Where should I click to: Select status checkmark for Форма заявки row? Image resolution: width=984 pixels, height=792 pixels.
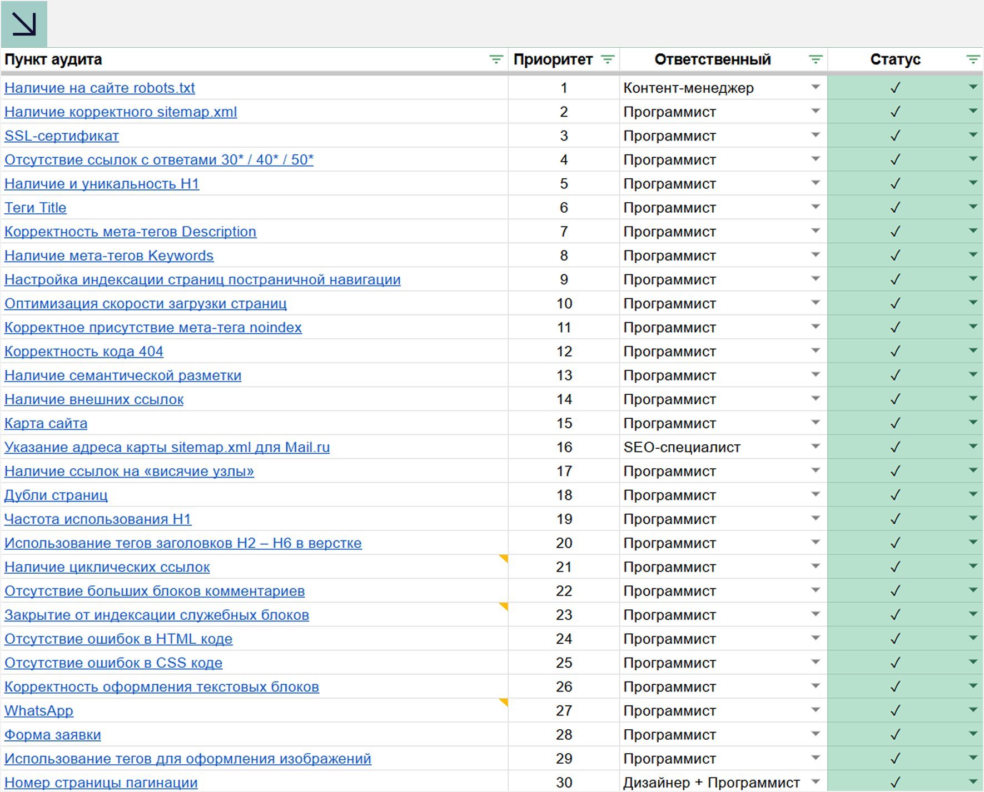[895, 735]
